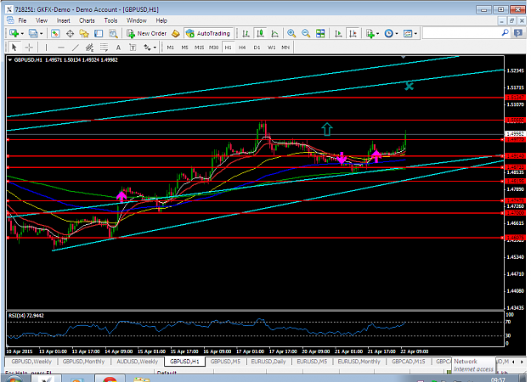The width and height of the screenshot is (531, 382).
Task: Click the Zoom In magnifier
Action: pyautogui.click(x=291, y=33)
